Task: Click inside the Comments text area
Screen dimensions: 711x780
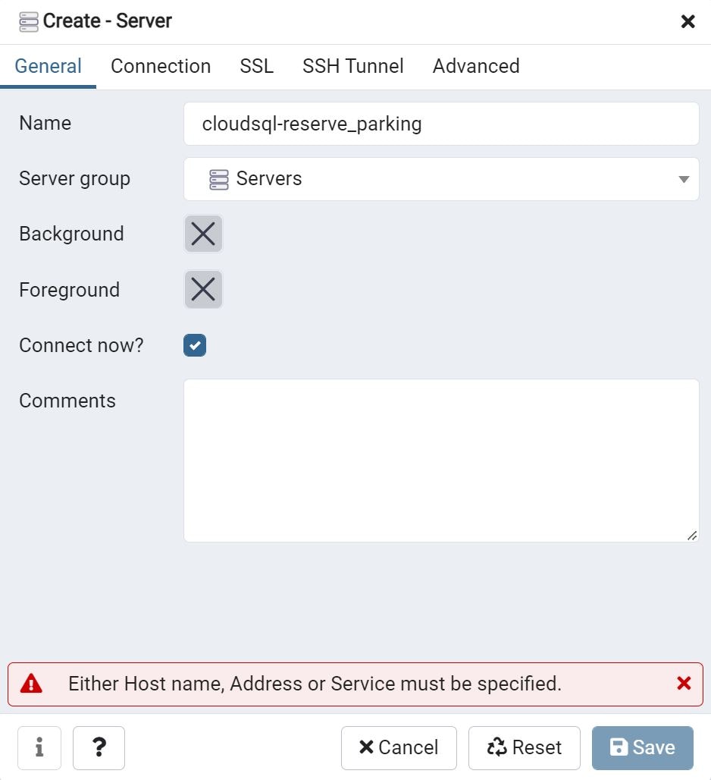Action: (441, 459)
